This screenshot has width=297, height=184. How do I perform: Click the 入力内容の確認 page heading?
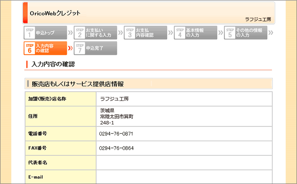point(53,64)
